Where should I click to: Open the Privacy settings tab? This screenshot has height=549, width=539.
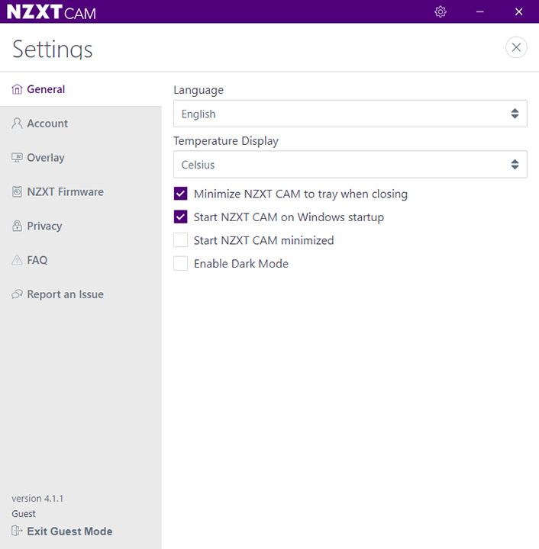[x=81, y=226]
